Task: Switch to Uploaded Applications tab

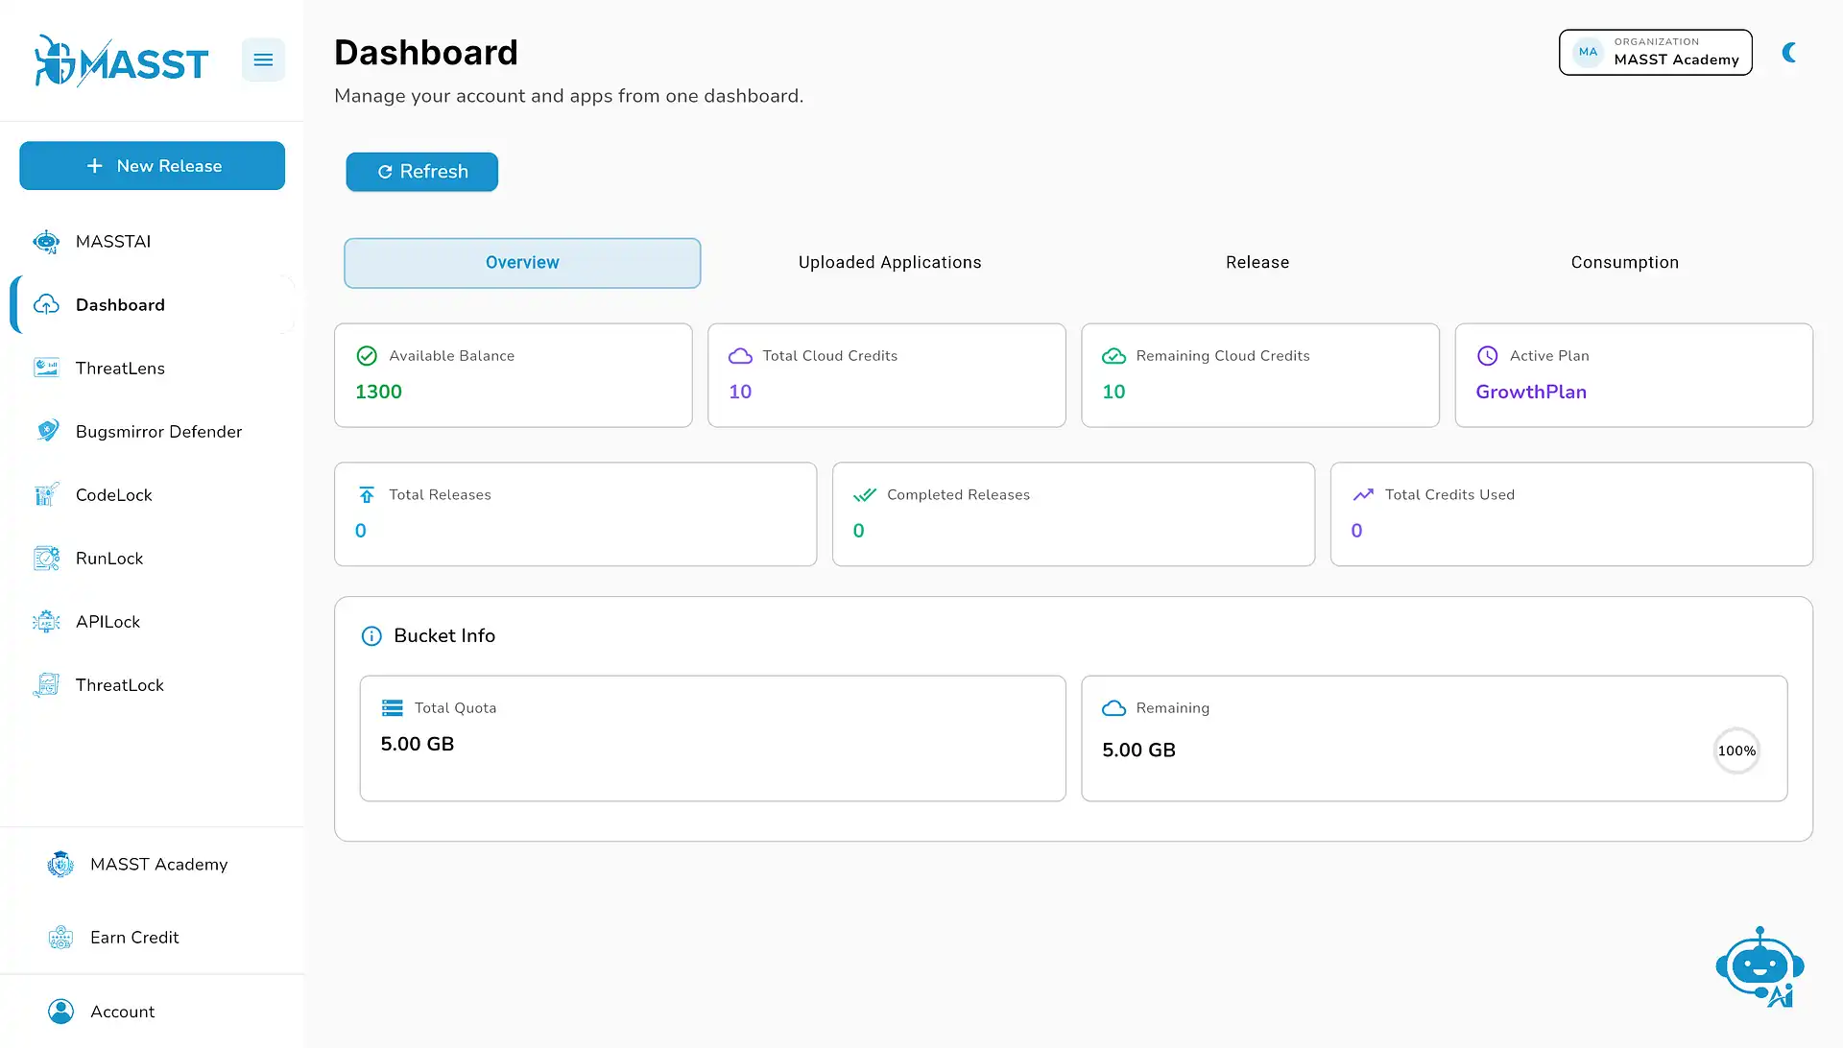Action: (890, 263)
